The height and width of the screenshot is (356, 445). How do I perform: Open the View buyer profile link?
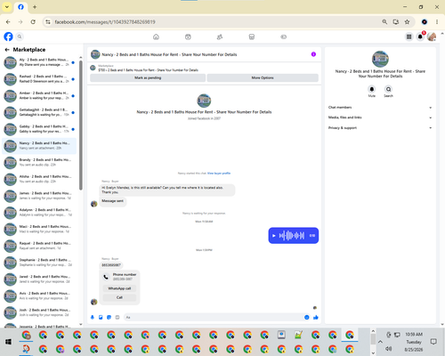point(219,174)
